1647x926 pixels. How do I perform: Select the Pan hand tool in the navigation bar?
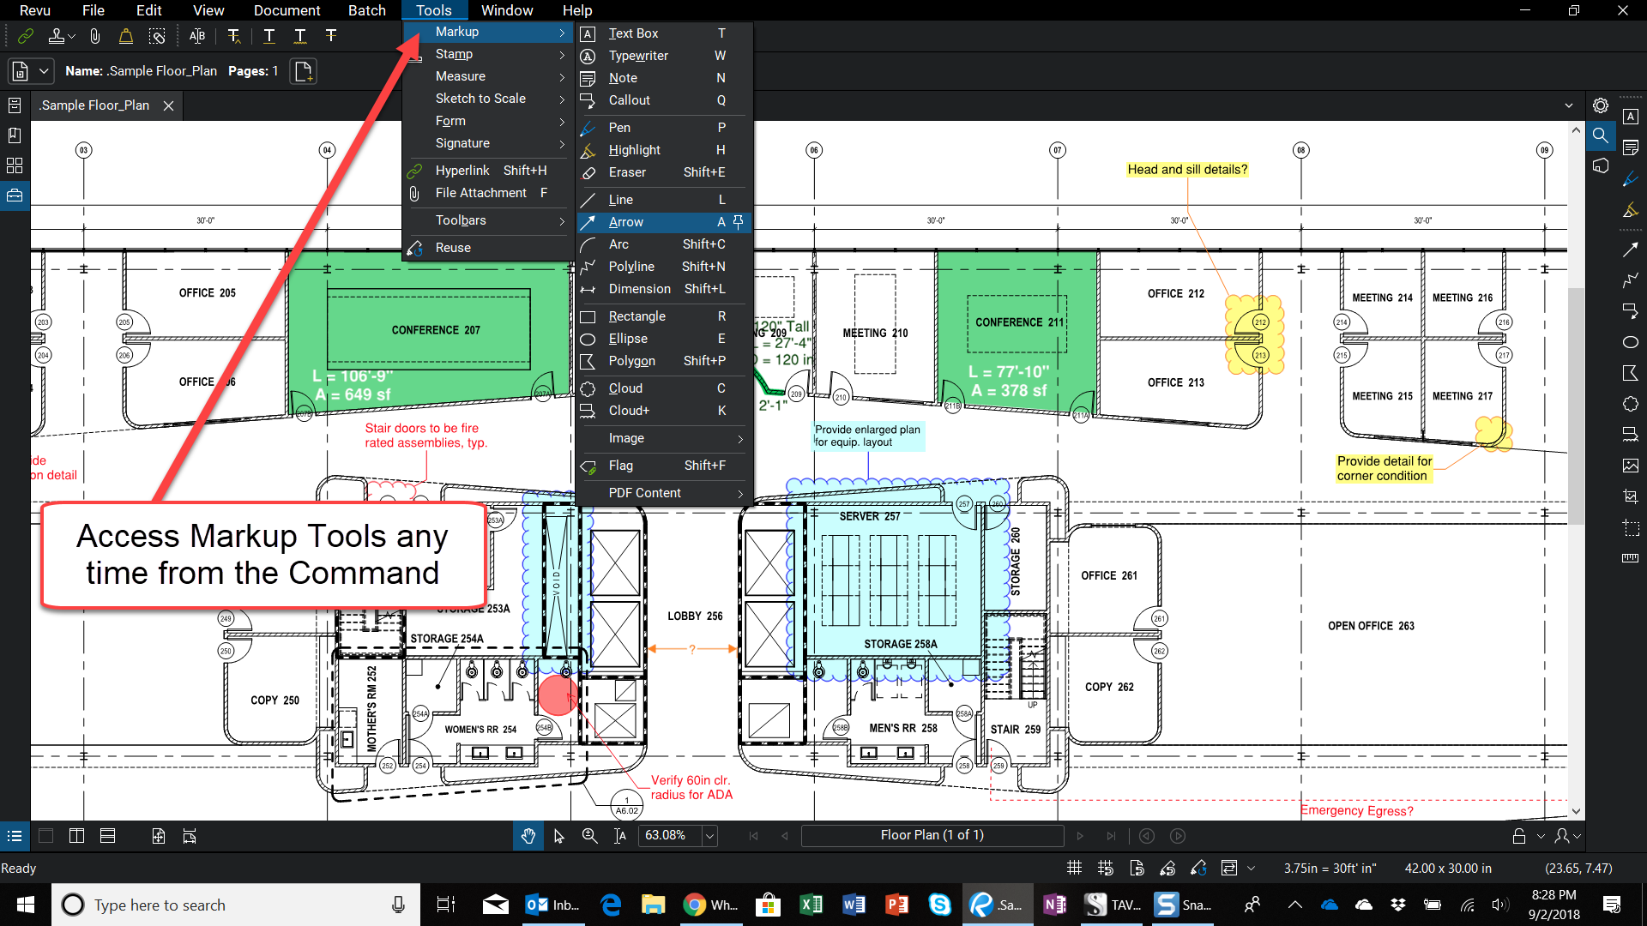(x=528, y=835)
